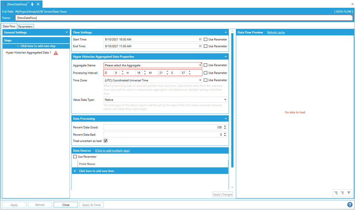Click into the Name text field
Image resolution: width=355 pixels, height=210 pixels.
182,17
